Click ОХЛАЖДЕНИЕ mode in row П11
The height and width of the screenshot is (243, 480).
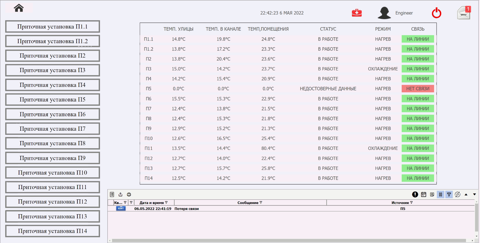coord(383,148)
